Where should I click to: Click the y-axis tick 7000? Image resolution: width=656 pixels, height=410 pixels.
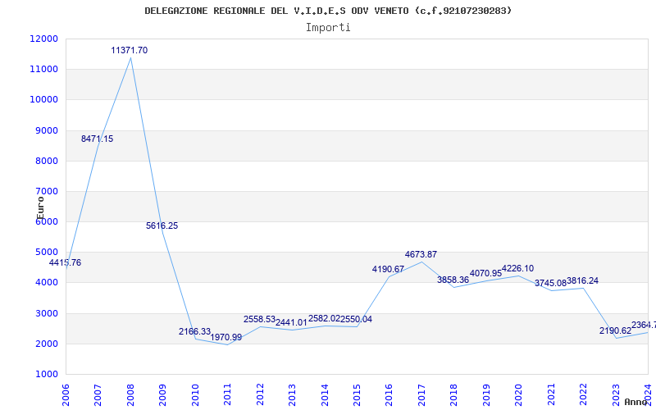click(x=46, y=191)
